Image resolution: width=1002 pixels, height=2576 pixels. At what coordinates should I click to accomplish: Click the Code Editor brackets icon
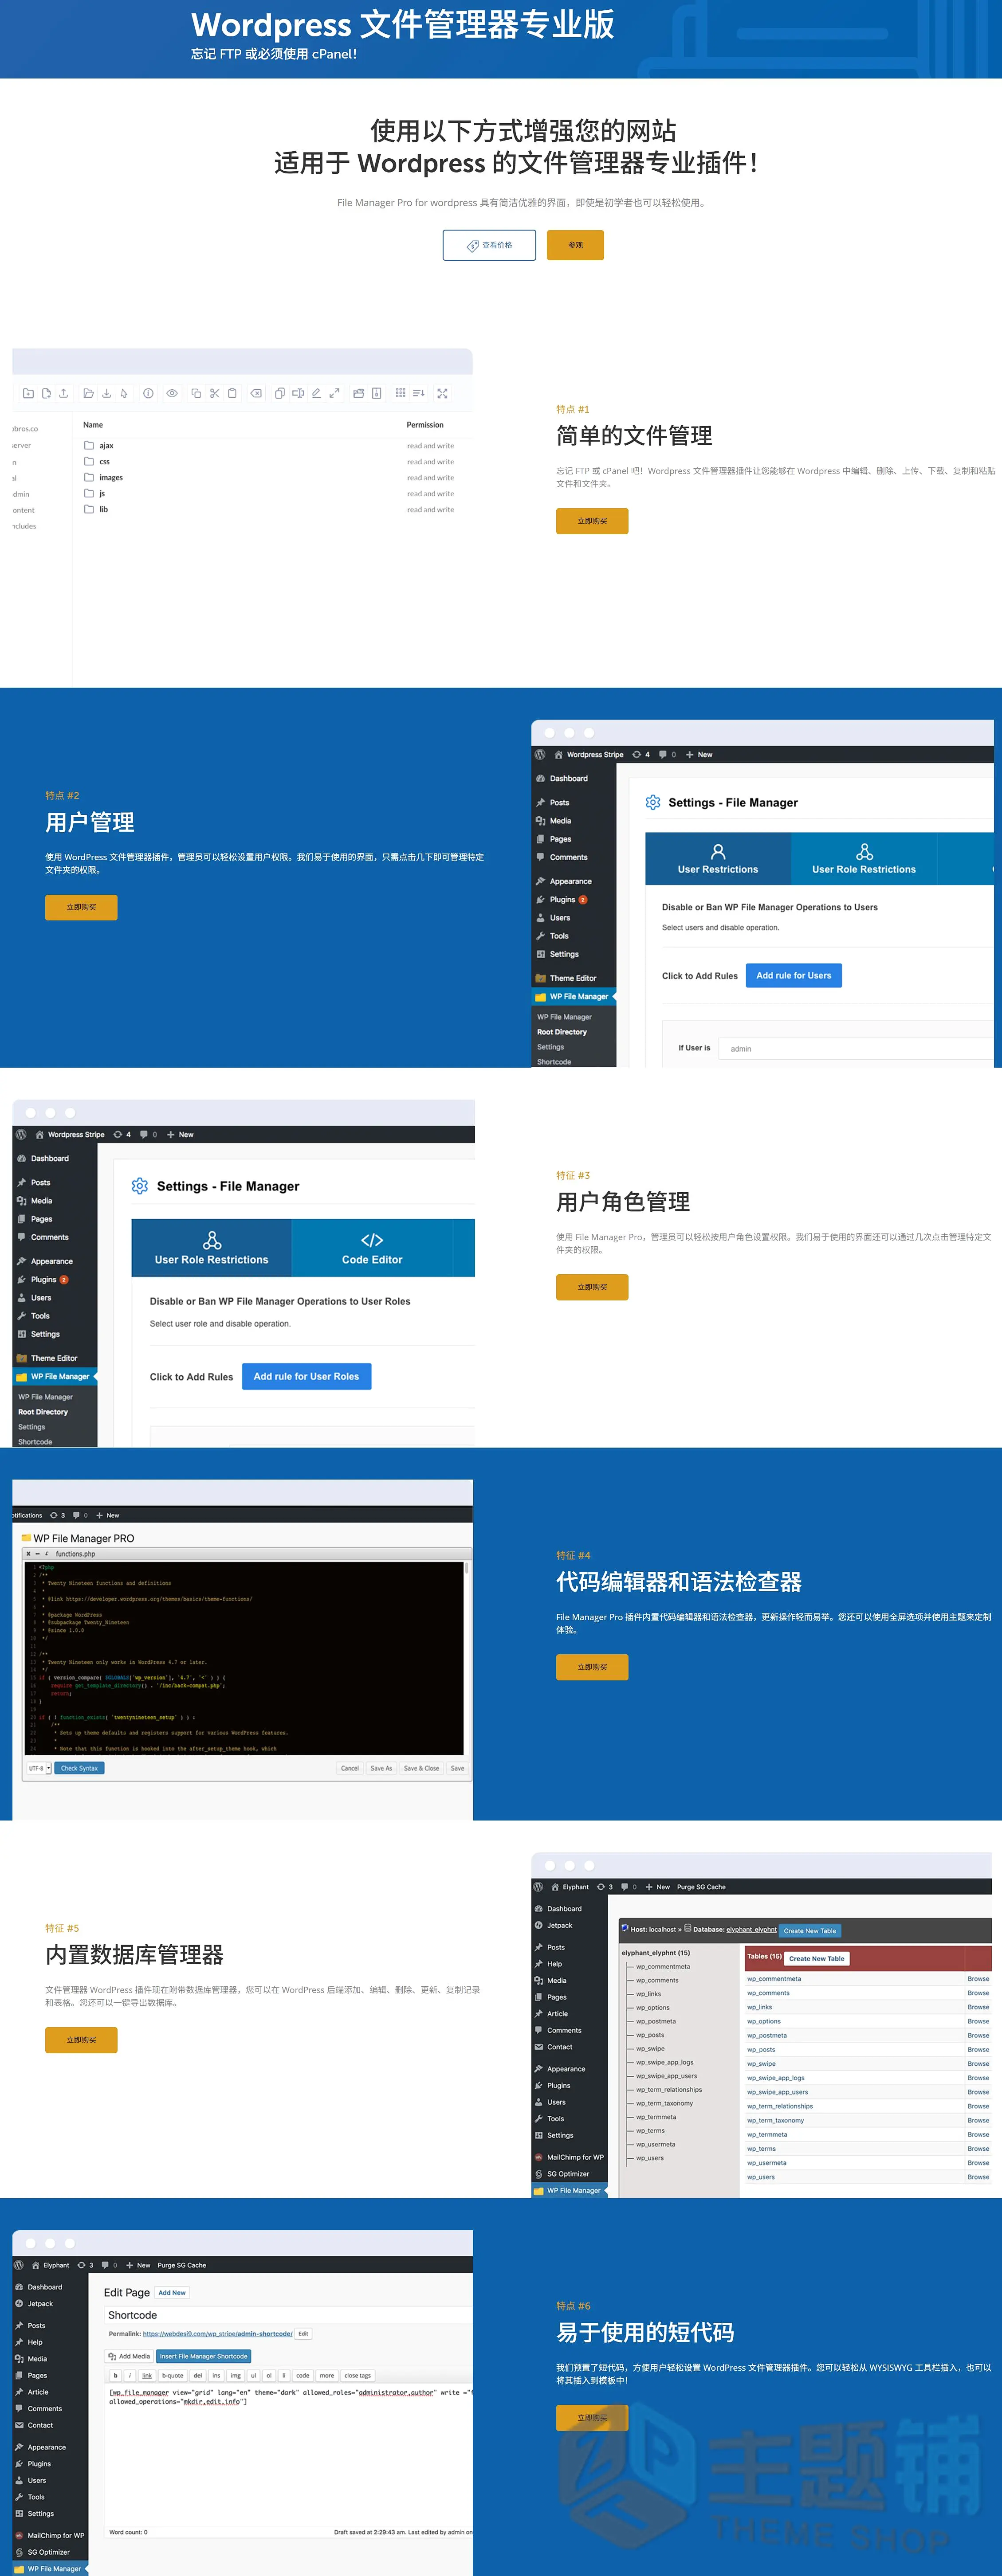coord(372,1240)
